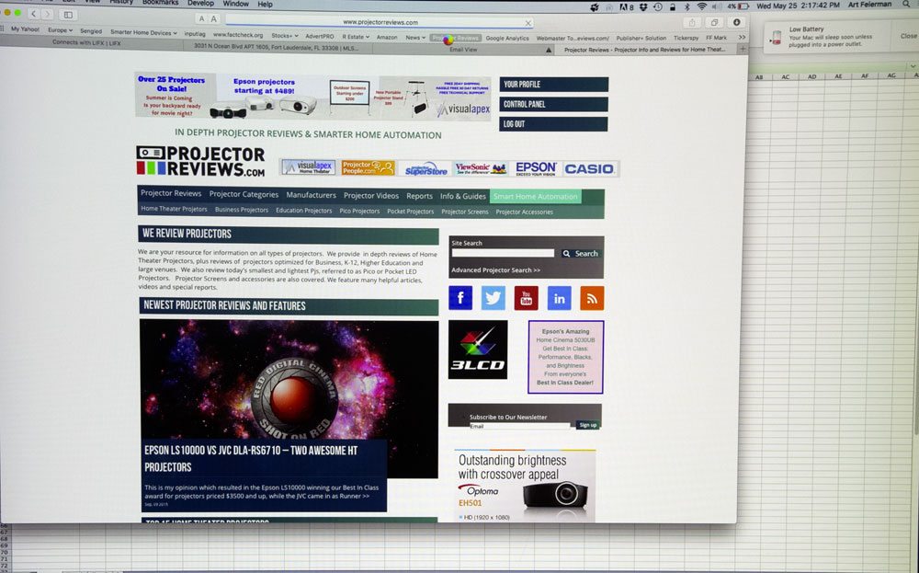Screen dimensions: 919x573
Task: Click the Bluetooth menu bar icon
Action: click(x=687, y=6)
